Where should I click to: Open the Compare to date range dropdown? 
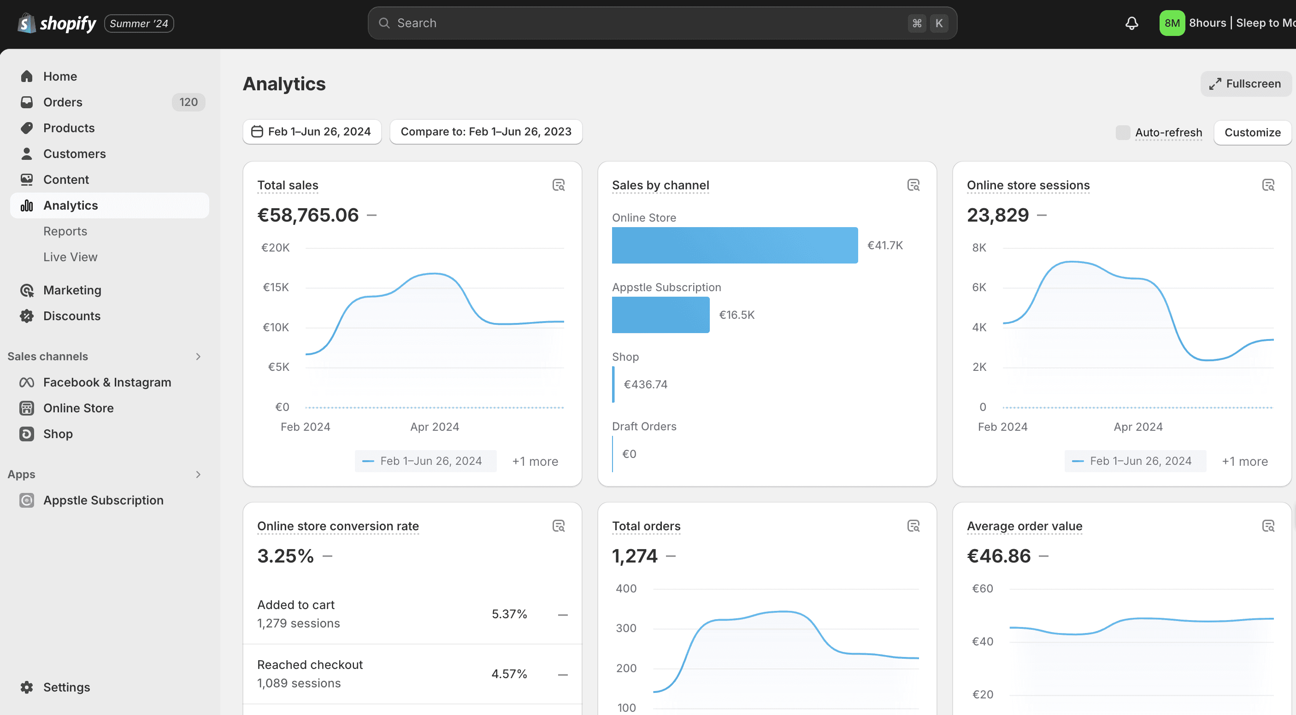pyautogui.click(x=486, y=132)
